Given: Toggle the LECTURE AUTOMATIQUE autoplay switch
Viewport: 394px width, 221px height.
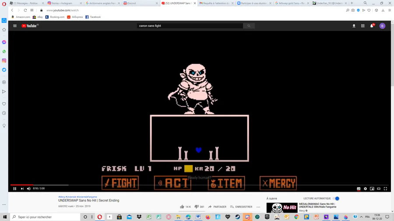Looking at the screenshot, I should pyautogui.click(x=337, y=198).
